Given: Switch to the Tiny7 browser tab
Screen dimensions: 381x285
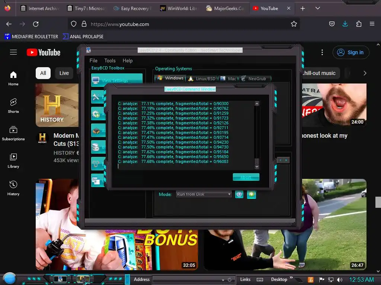Looking at the screenshot, I should (x=86, y=9).
